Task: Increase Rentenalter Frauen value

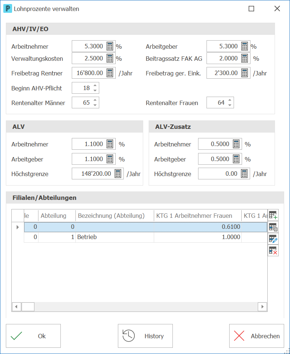Action: [230, 100]
